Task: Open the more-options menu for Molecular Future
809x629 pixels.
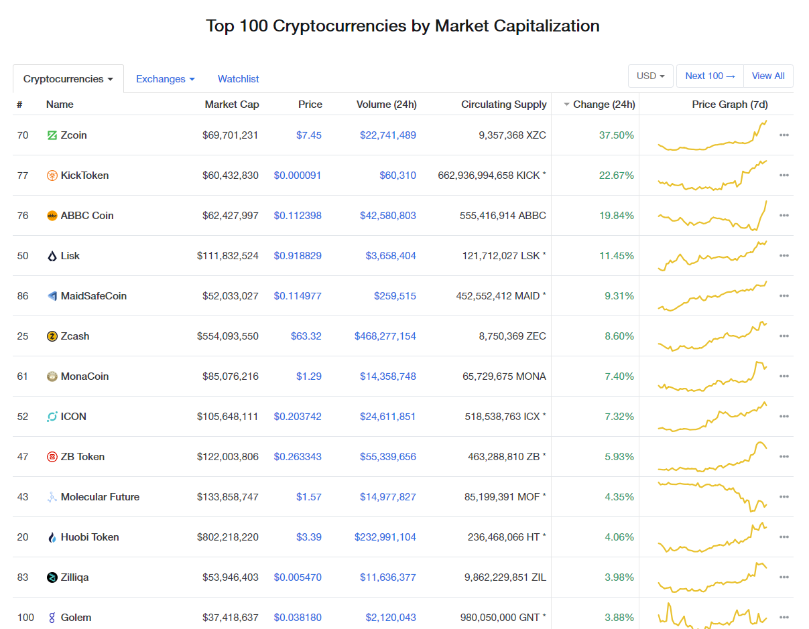Action: click(784, 497)
